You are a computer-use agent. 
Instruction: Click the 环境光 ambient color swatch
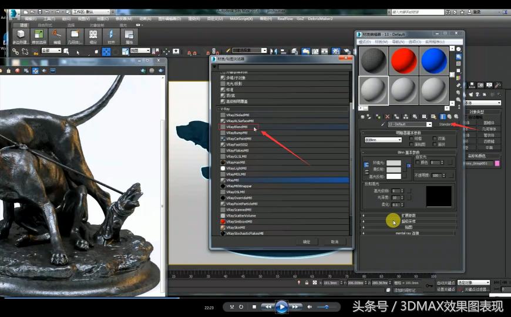(394, 163)
